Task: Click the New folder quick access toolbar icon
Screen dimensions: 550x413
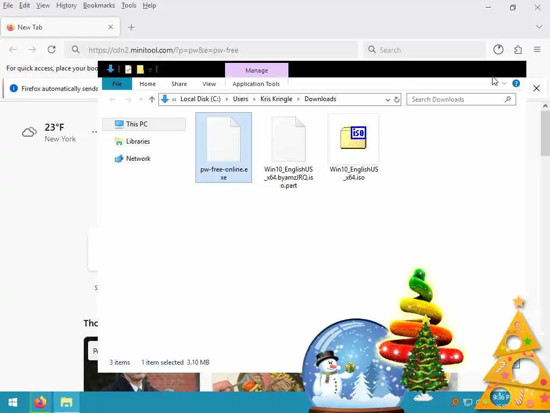Action: coord(140,69)
